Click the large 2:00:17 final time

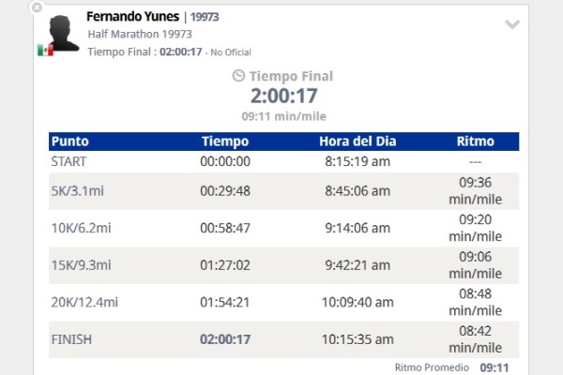[283, 96]
